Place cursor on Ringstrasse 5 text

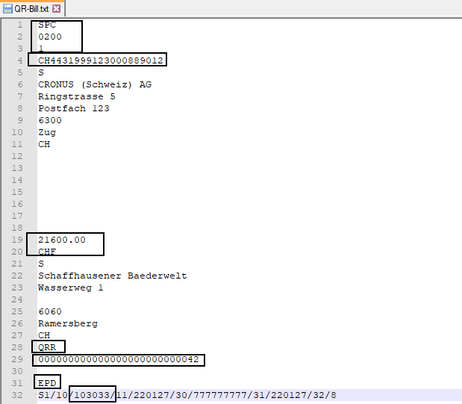click(x=77, y=96)
